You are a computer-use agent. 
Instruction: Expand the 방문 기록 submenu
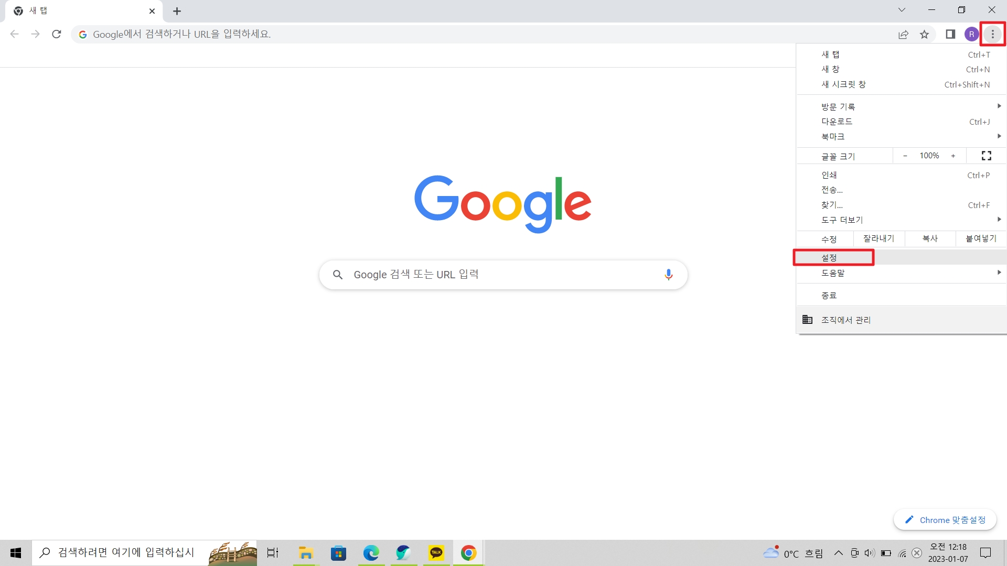coord(892,106)
